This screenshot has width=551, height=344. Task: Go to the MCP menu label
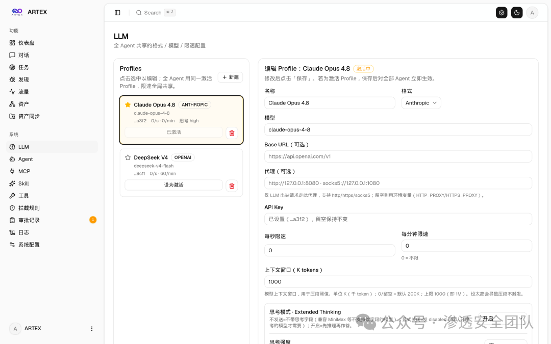24,171
